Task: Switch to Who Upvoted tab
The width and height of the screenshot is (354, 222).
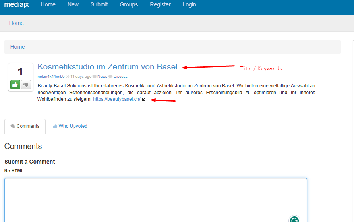Action: coord(70,126)
